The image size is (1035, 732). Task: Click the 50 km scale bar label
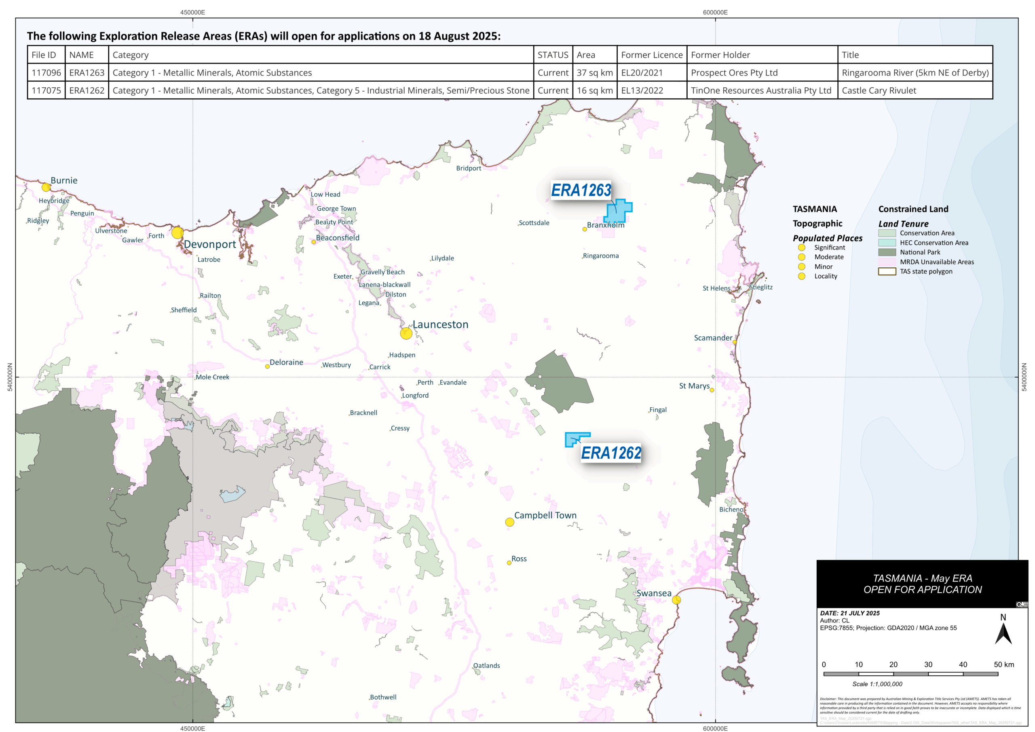[x=1003, y=664]
